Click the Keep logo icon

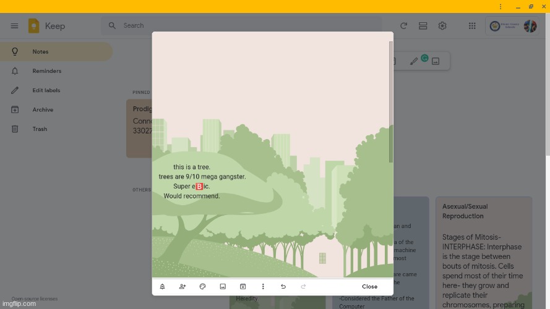(33, 25)
